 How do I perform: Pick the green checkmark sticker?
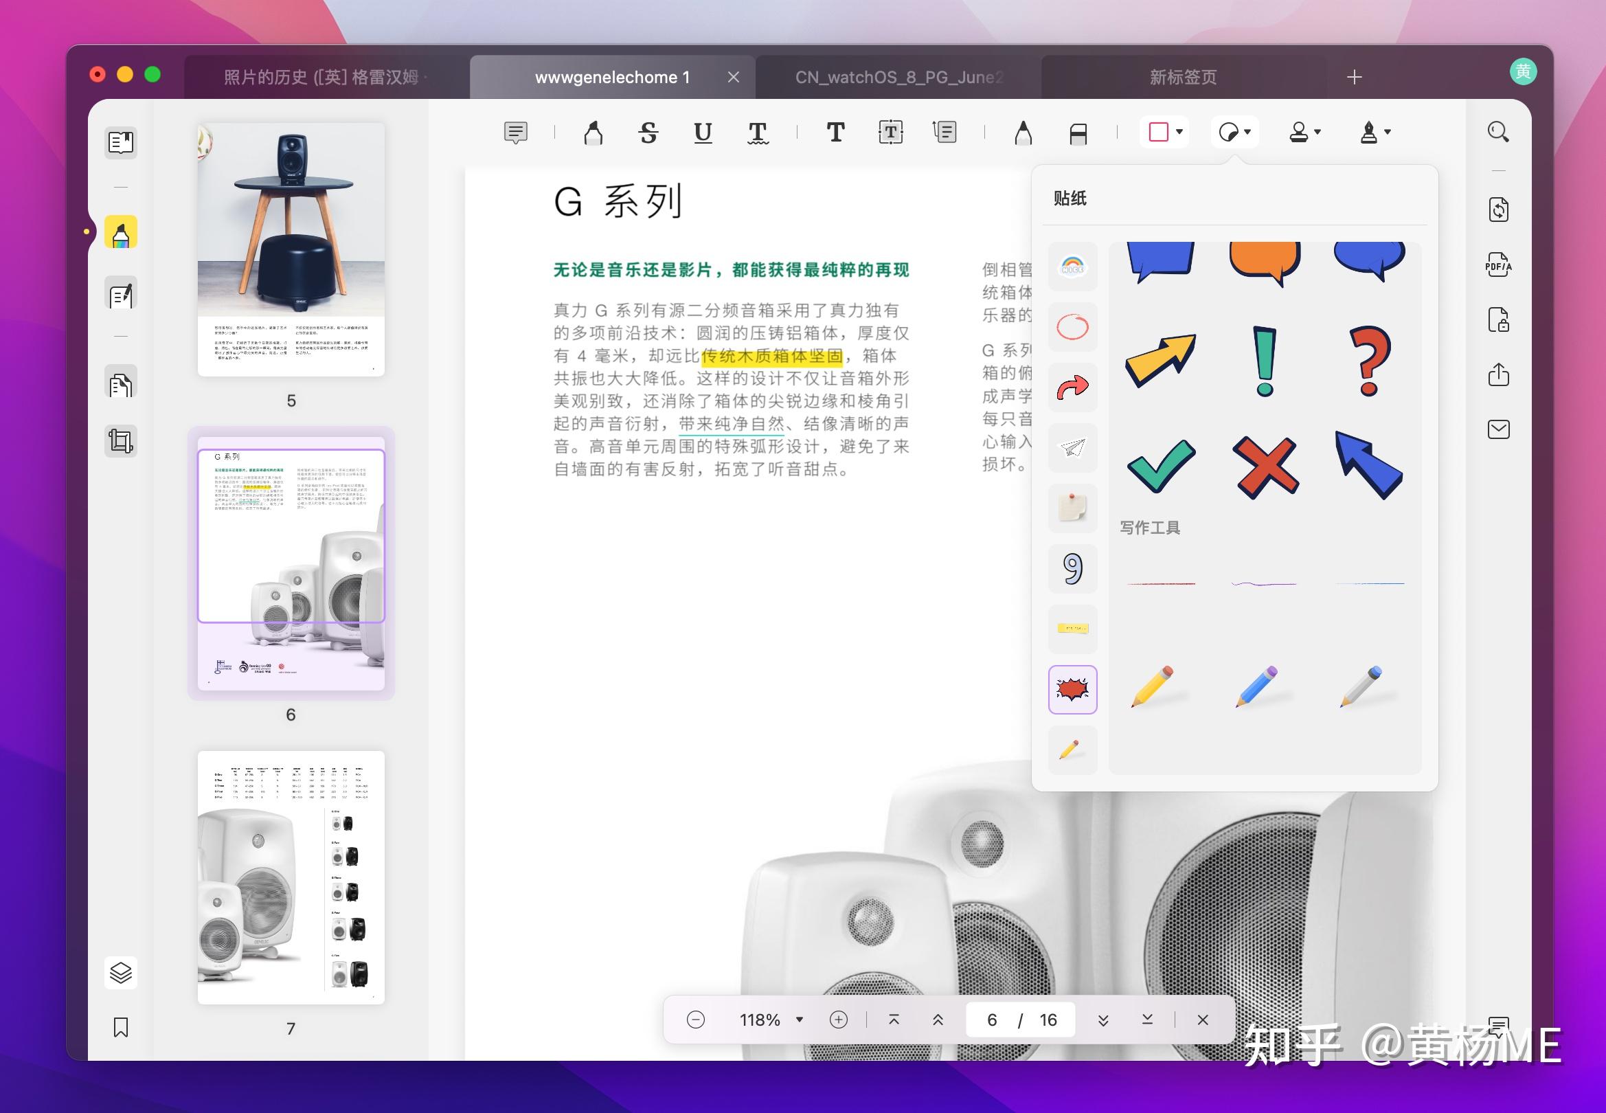pos(1161,466)
